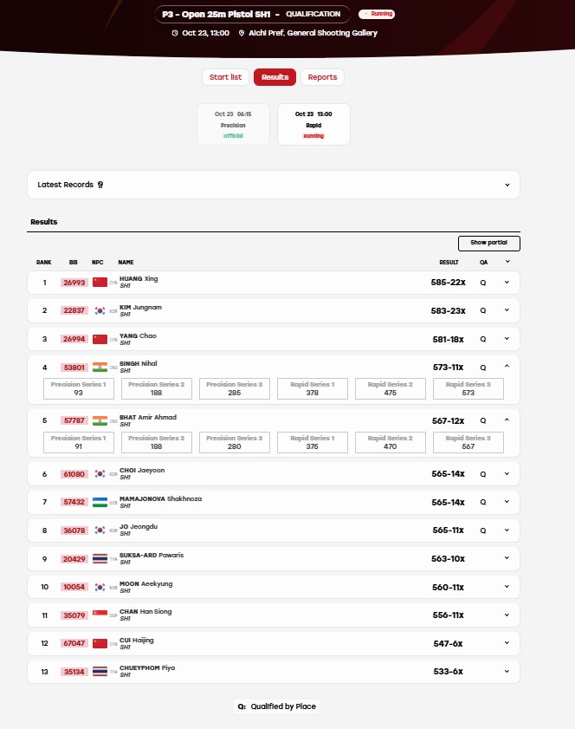Click Thailand flag beside SUKSA-ARD Pawaris

[x=100, y=558]
